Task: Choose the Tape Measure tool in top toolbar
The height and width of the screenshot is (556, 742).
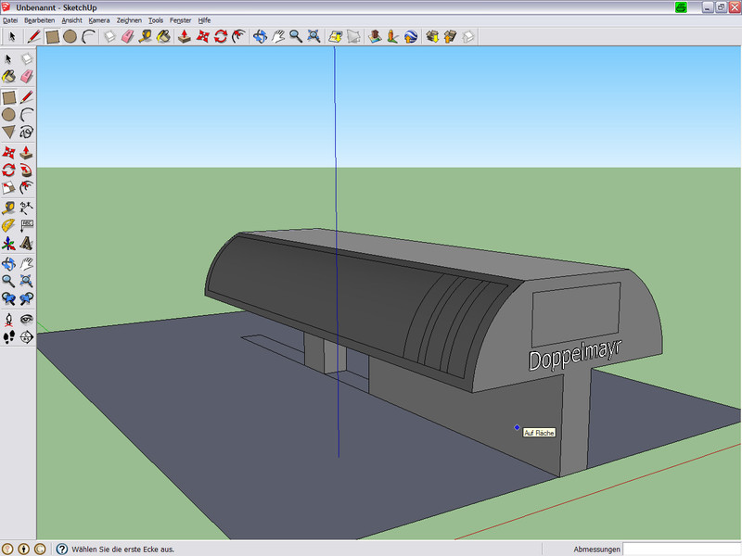Action: click(x=146, y=36)
